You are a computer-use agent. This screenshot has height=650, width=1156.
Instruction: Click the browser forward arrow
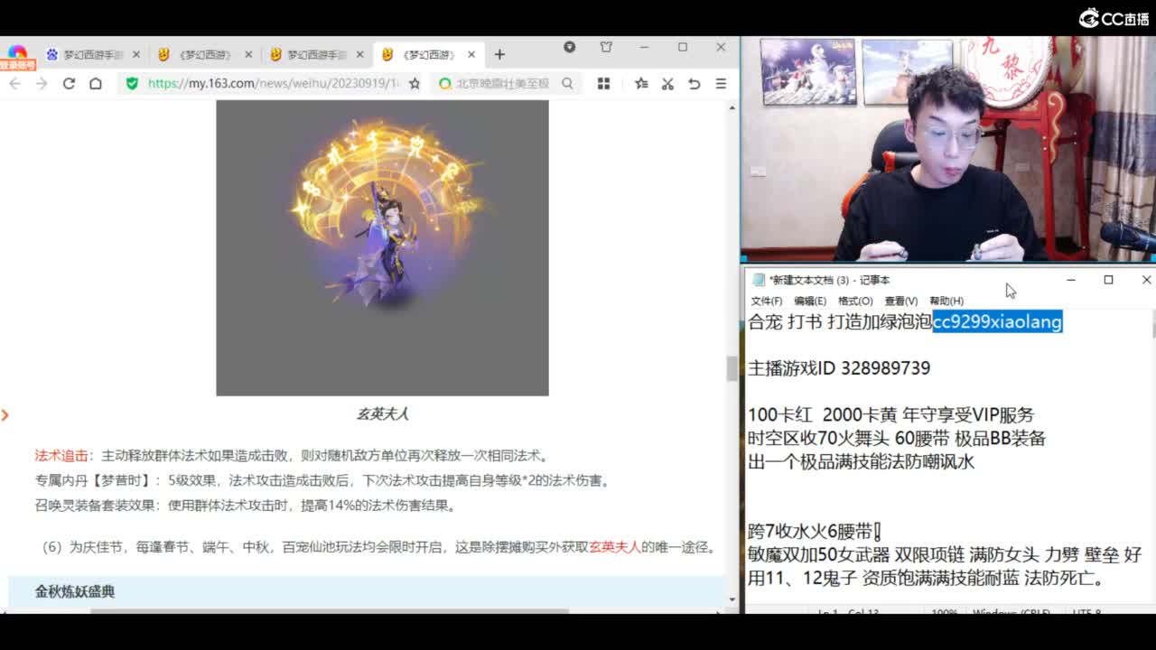(x=42, y=83)
